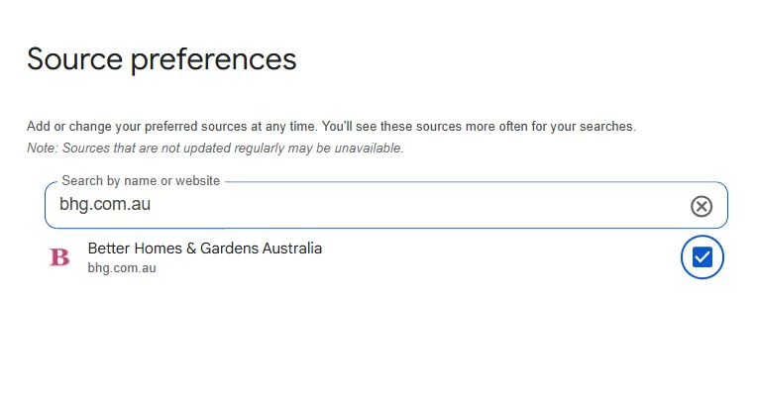This screenshot has height=399, width=757.
Task: Clear the search field with the X icon
Action: pos(701,206)
